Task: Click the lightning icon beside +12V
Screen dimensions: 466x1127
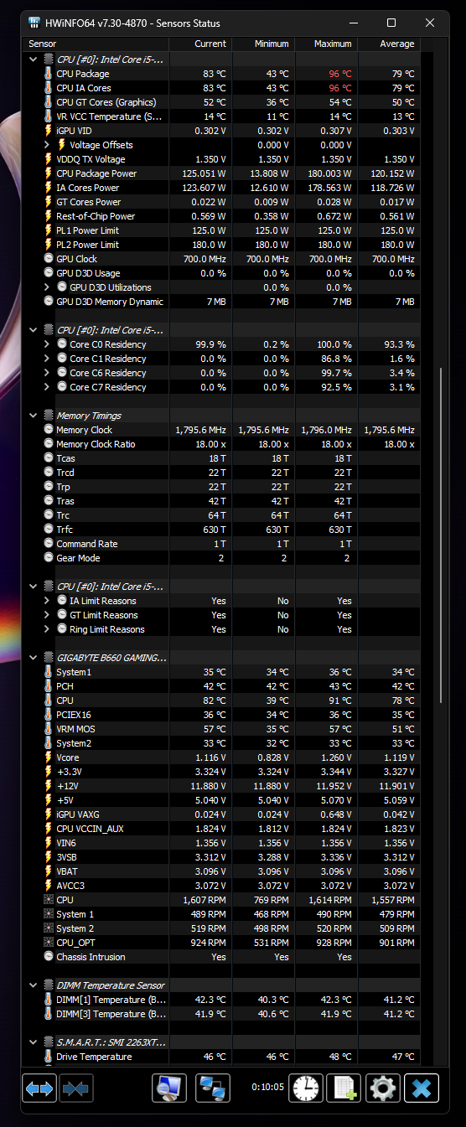Action: coord(48,786)
